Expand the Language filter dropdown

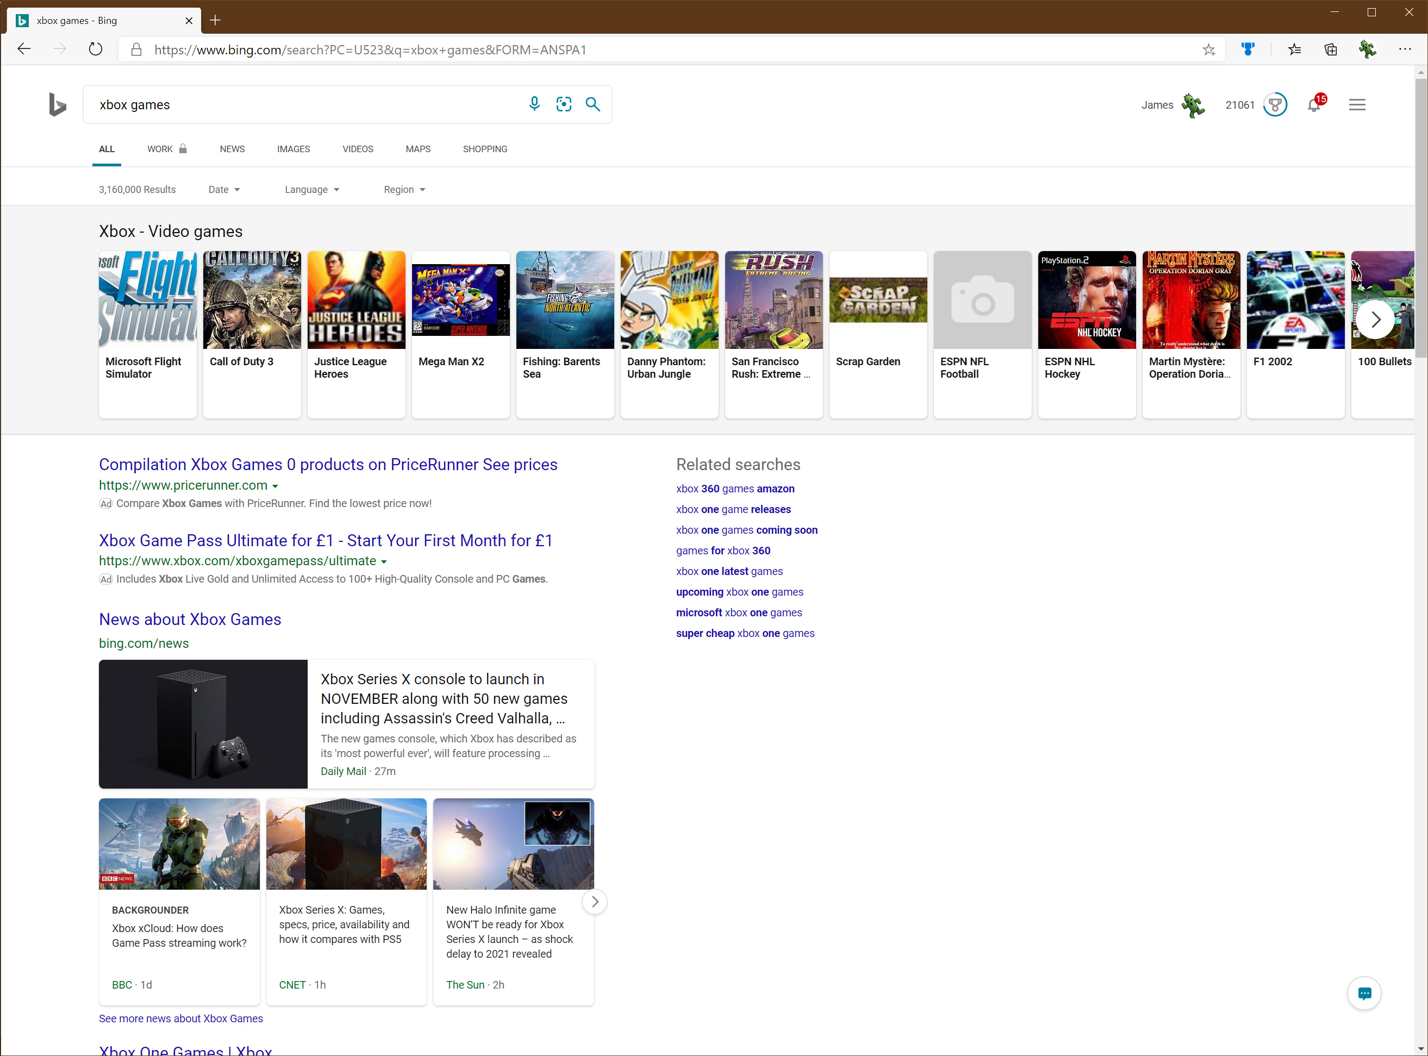[311, 189]
